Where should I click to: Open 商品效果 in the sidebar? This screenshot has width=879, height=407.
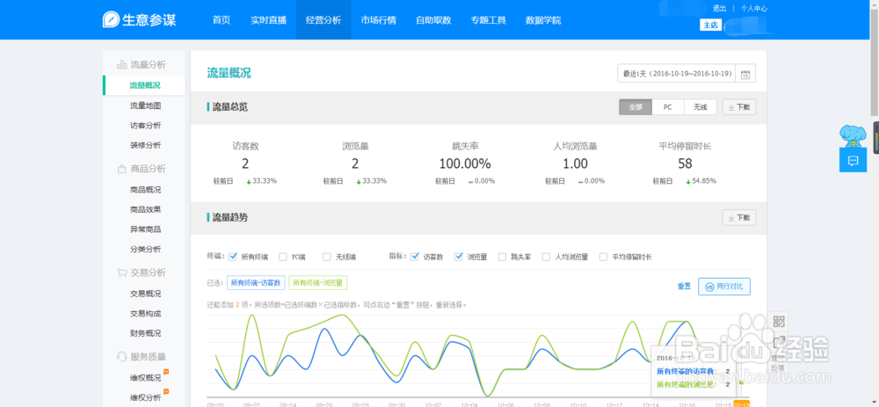click(x=146, y=209)
